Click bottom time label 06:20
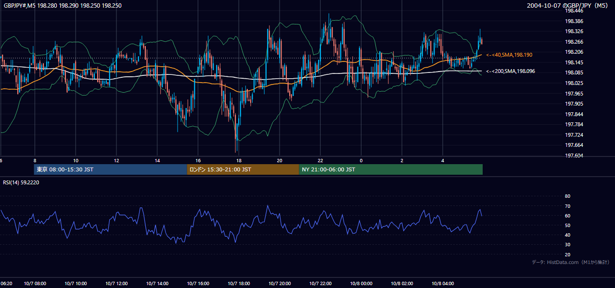Screen dimensions: 615x288 pyautogui.click(x=6, y=284)
